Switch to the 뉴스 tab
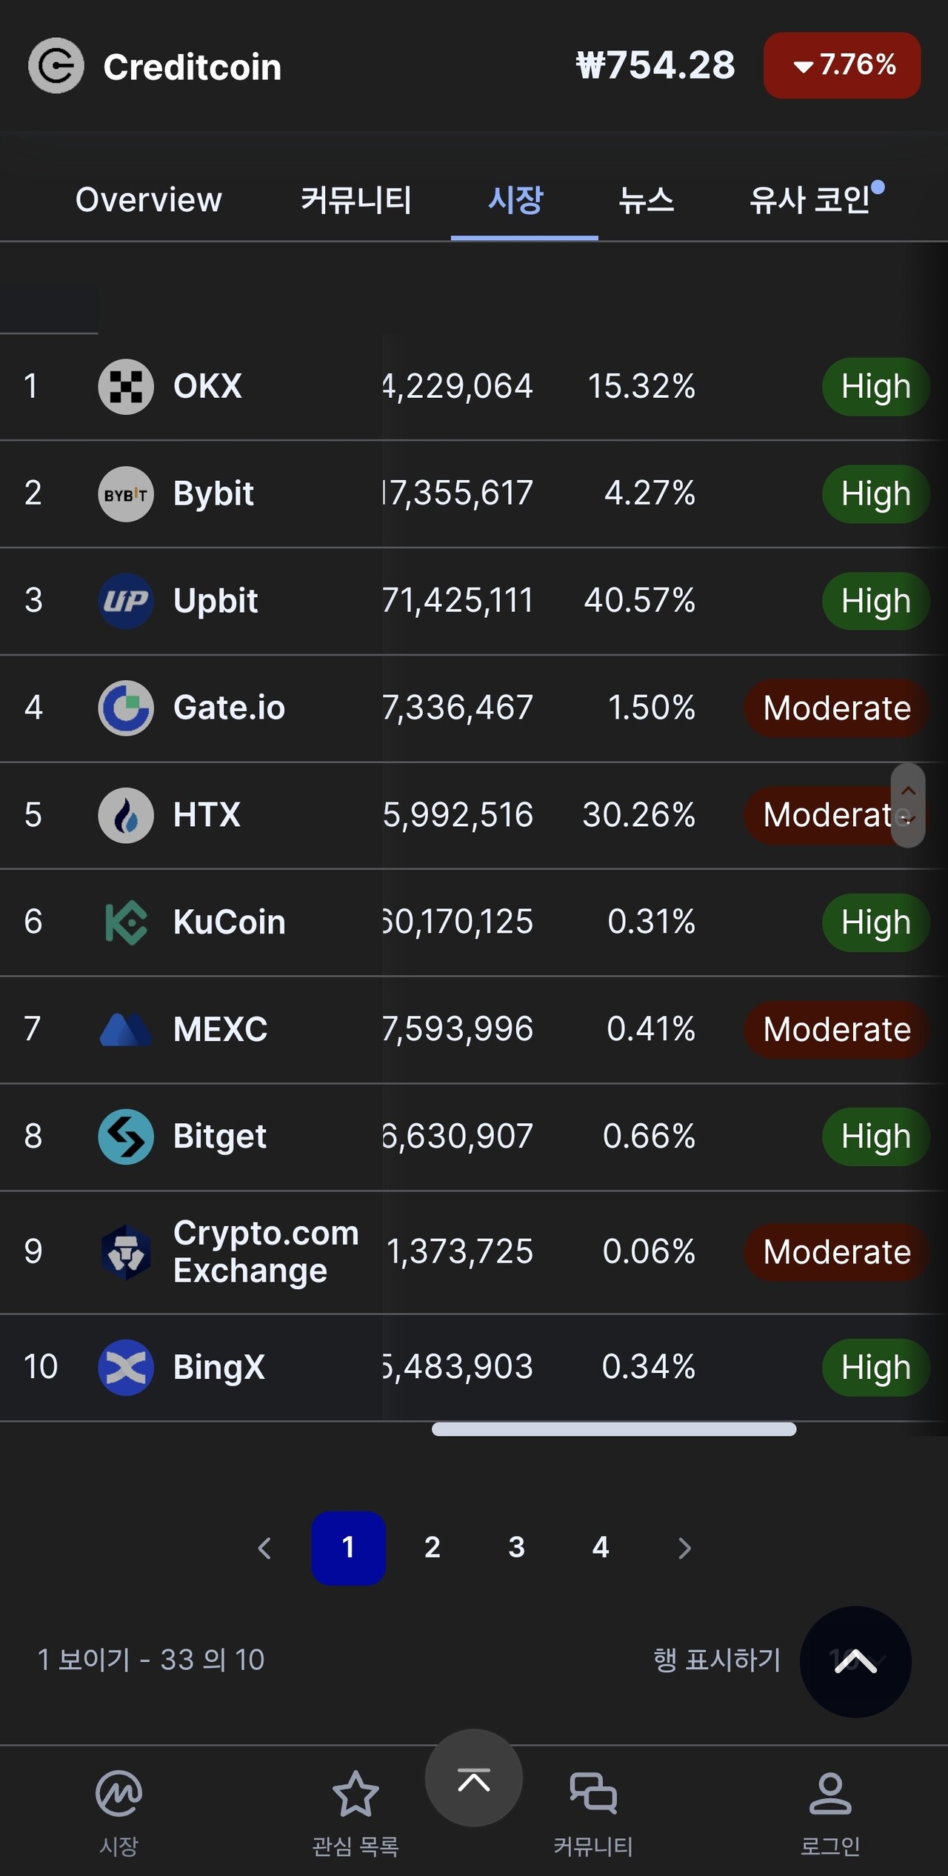The width and height of the screenshot is (948, 1876). tap(647, 200)
